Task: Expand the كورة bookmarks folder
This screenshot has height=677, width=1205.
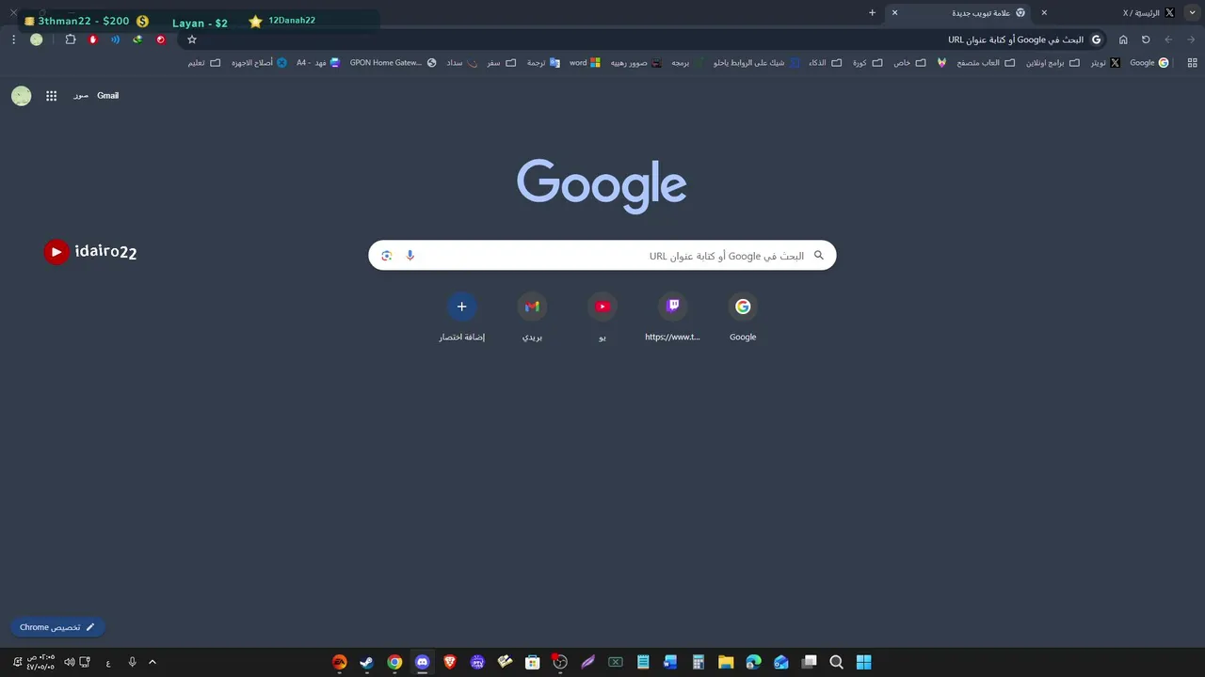Action: pos(867,63)
